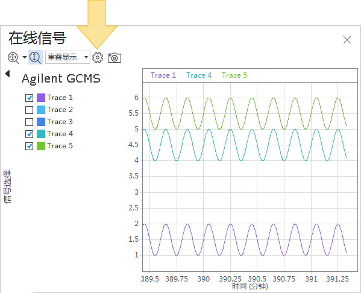Collapse the signal selection side panel arrow
Viewport: 361px width, 293px height.
[7, 74]
